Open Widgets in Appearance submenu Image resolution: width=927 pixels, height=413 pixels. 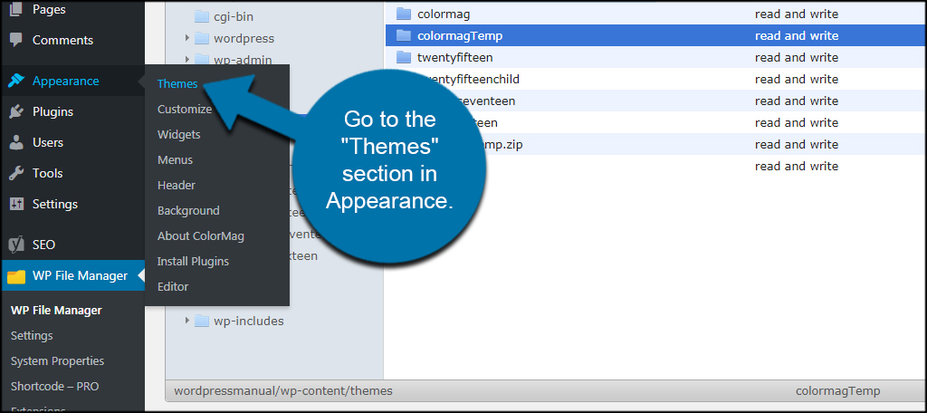pos(178,134)
